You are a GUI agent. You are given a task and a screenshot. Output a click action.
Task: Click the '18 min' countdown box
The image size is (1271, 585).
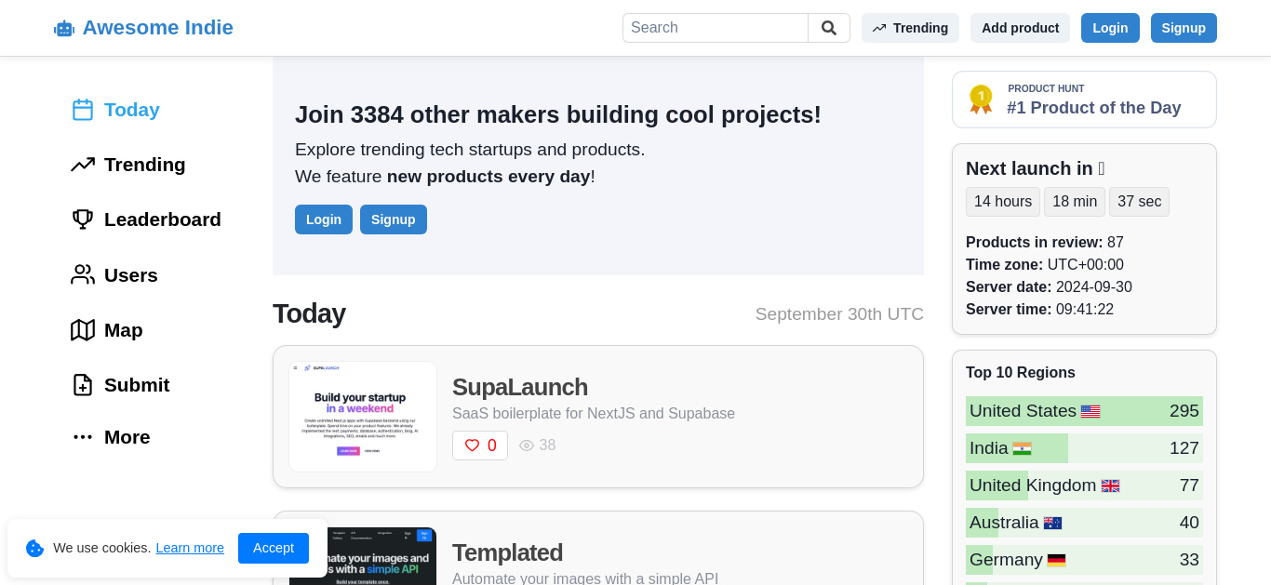[1075, 202]
